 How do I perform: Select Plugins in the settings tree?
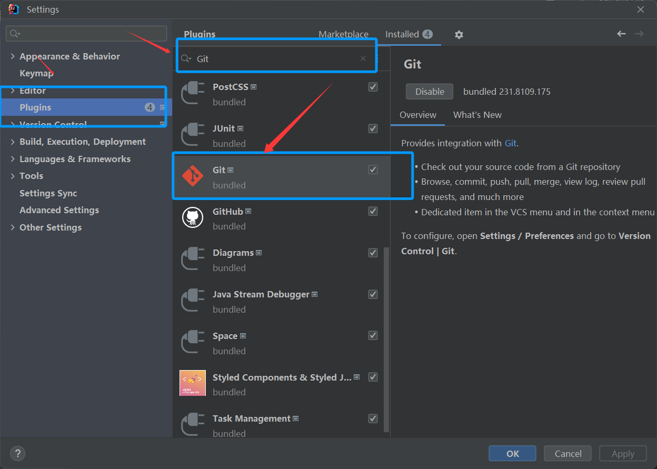tap(86, 107)
